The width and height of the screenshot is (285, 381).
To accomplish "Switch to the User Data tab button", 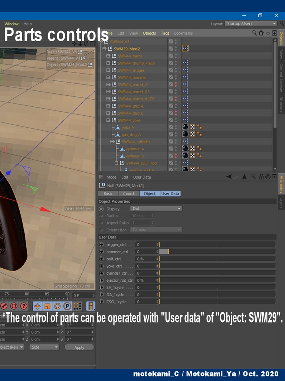I will [x=170, y=193].
